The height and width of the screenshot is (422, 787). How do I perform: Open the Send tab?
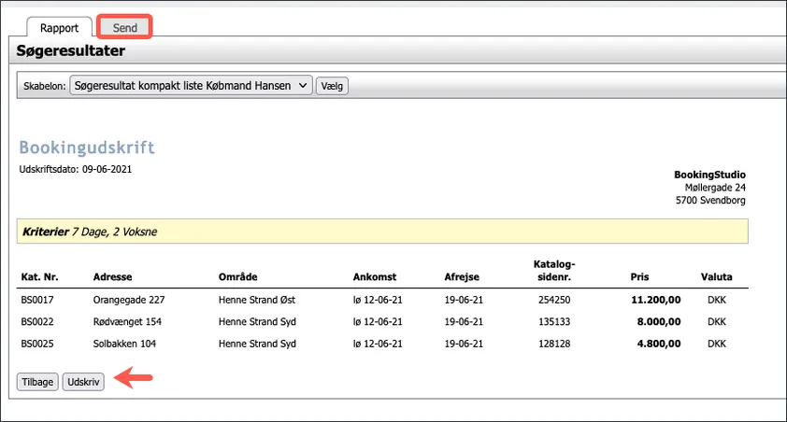125,28
